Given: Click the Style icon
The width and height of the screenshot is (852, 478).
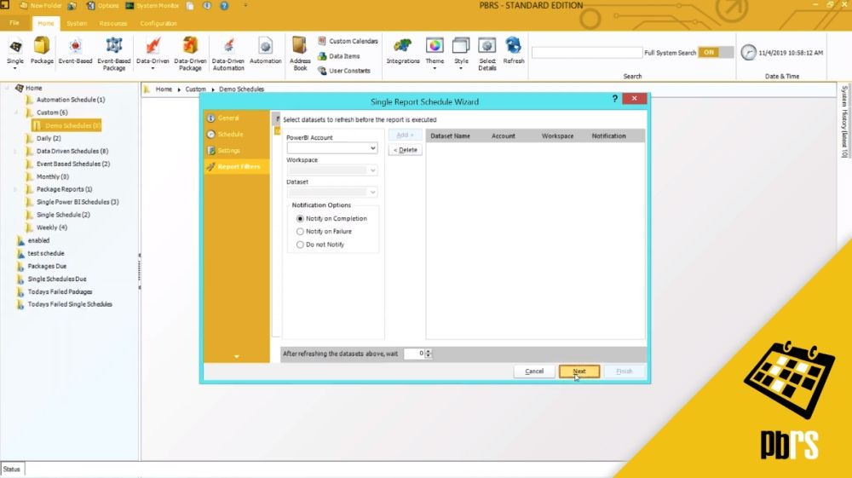Looking at the screenshot, I should 461,53.
